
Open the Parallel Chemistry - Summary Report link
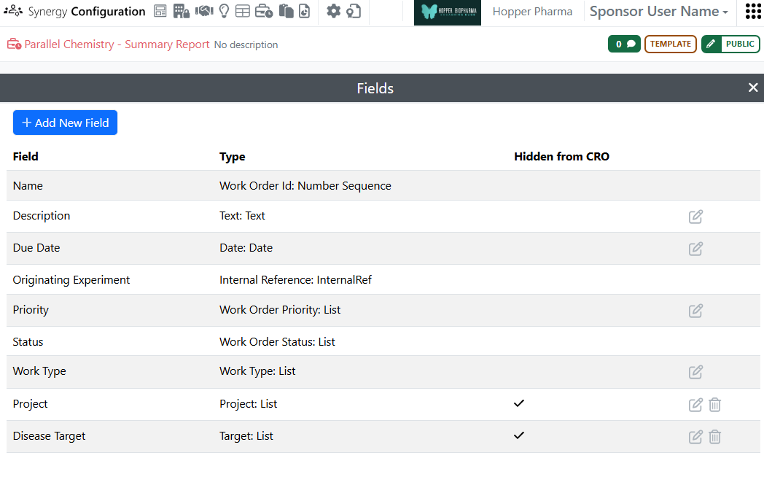pos(117,44)
